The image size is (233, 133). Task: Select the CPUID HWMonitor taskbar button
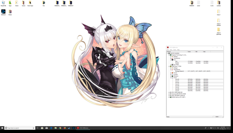83,128
